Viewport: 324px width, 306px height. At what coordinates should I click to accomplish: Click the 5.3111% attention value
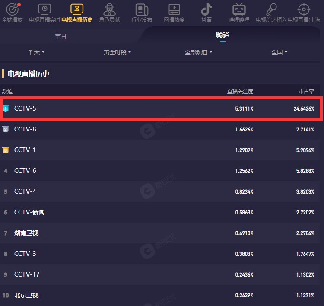(244, 108)
